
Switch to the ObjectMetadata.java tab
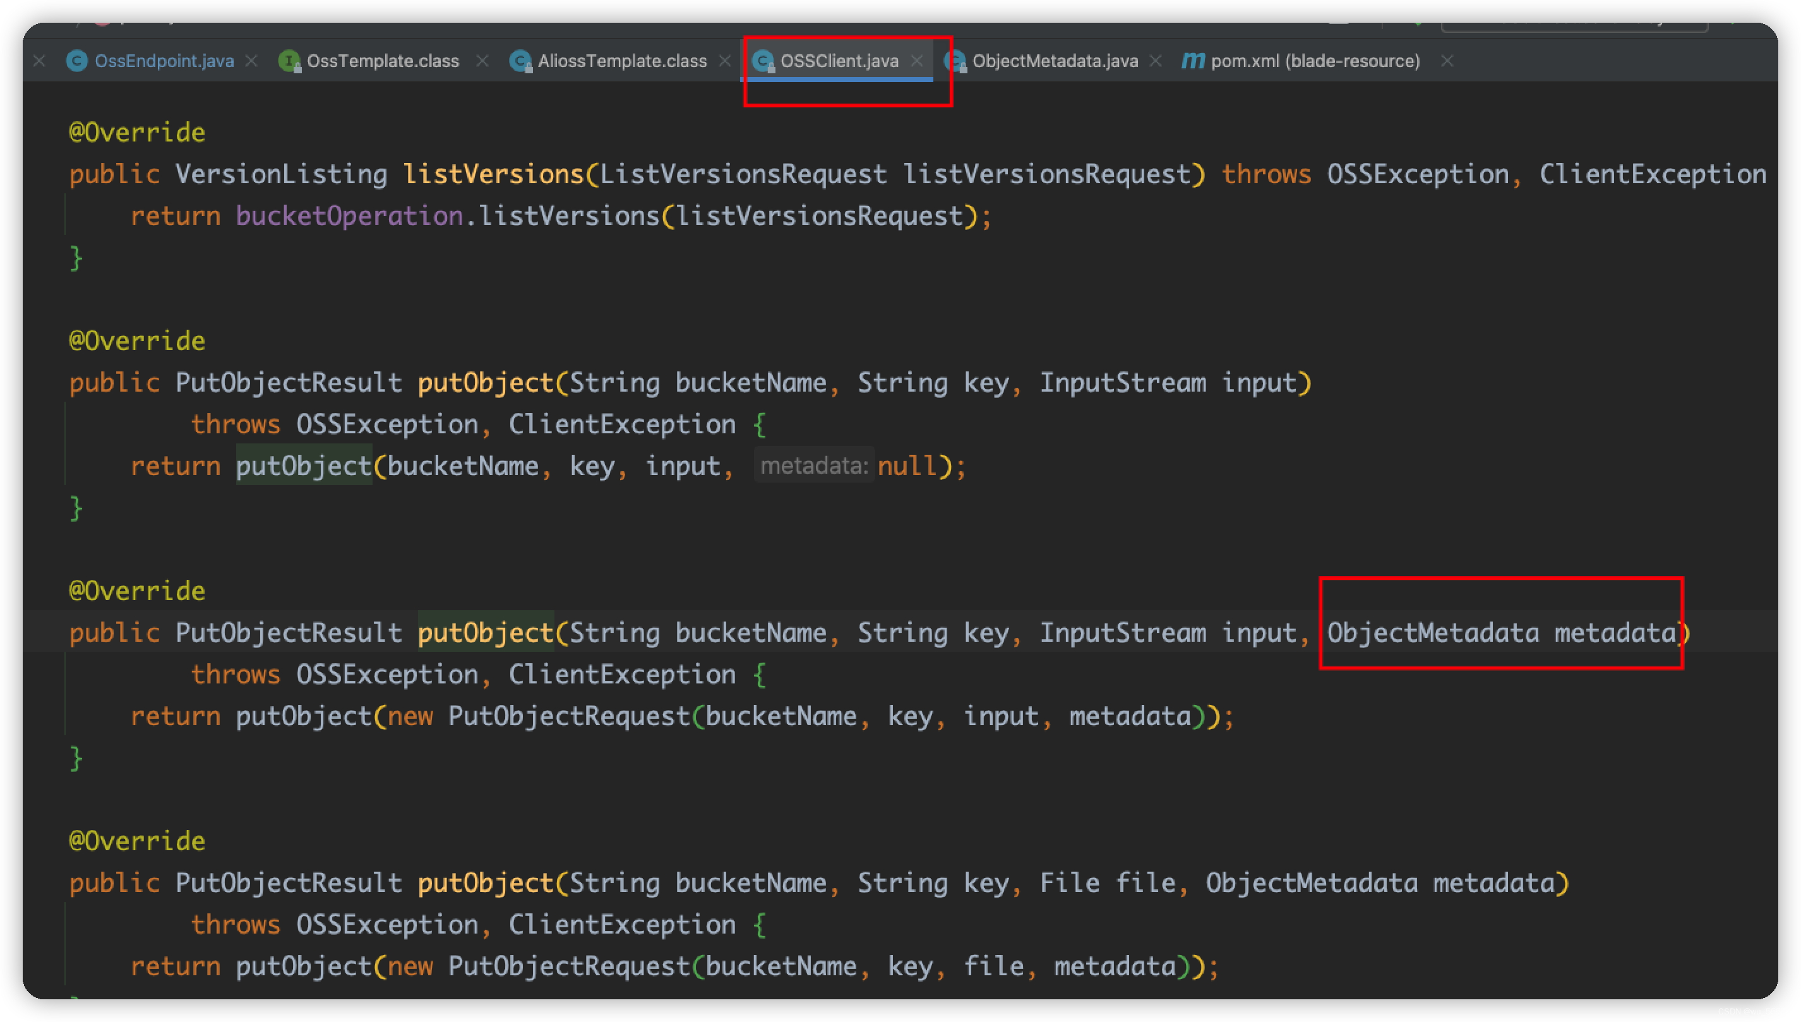1055,61
